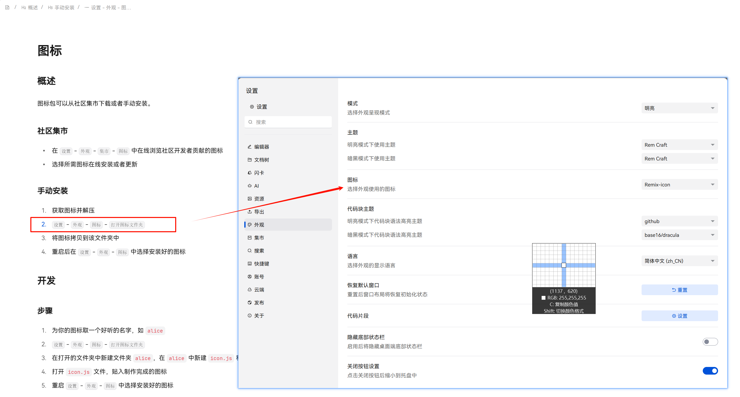Click the image icon beside 资源
This screenshot has width=740, height=397.
pos(249,199)
